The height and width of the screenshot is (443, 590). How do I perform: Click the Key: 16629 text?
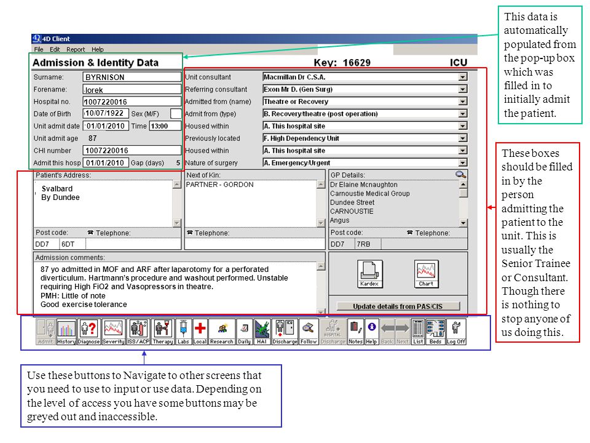(x=342, y=63)
